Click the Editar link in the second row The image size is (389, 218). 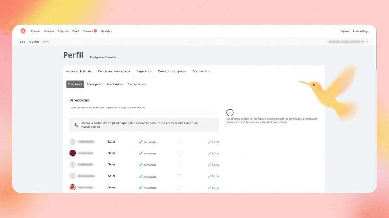[x=215, y=154]
